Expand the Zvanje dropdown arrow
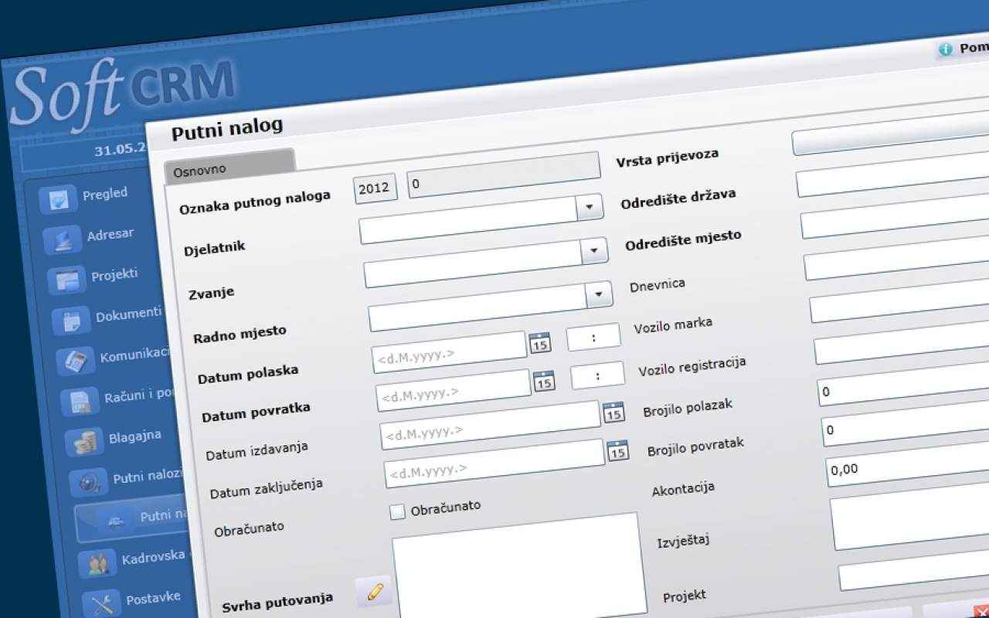The height and width of the screenshot is (618, 989). point(594,251)
